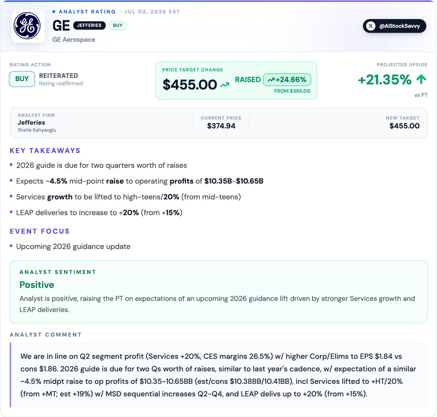Click the trend icon in the +24.66% pill

click(x=271, y=80)
